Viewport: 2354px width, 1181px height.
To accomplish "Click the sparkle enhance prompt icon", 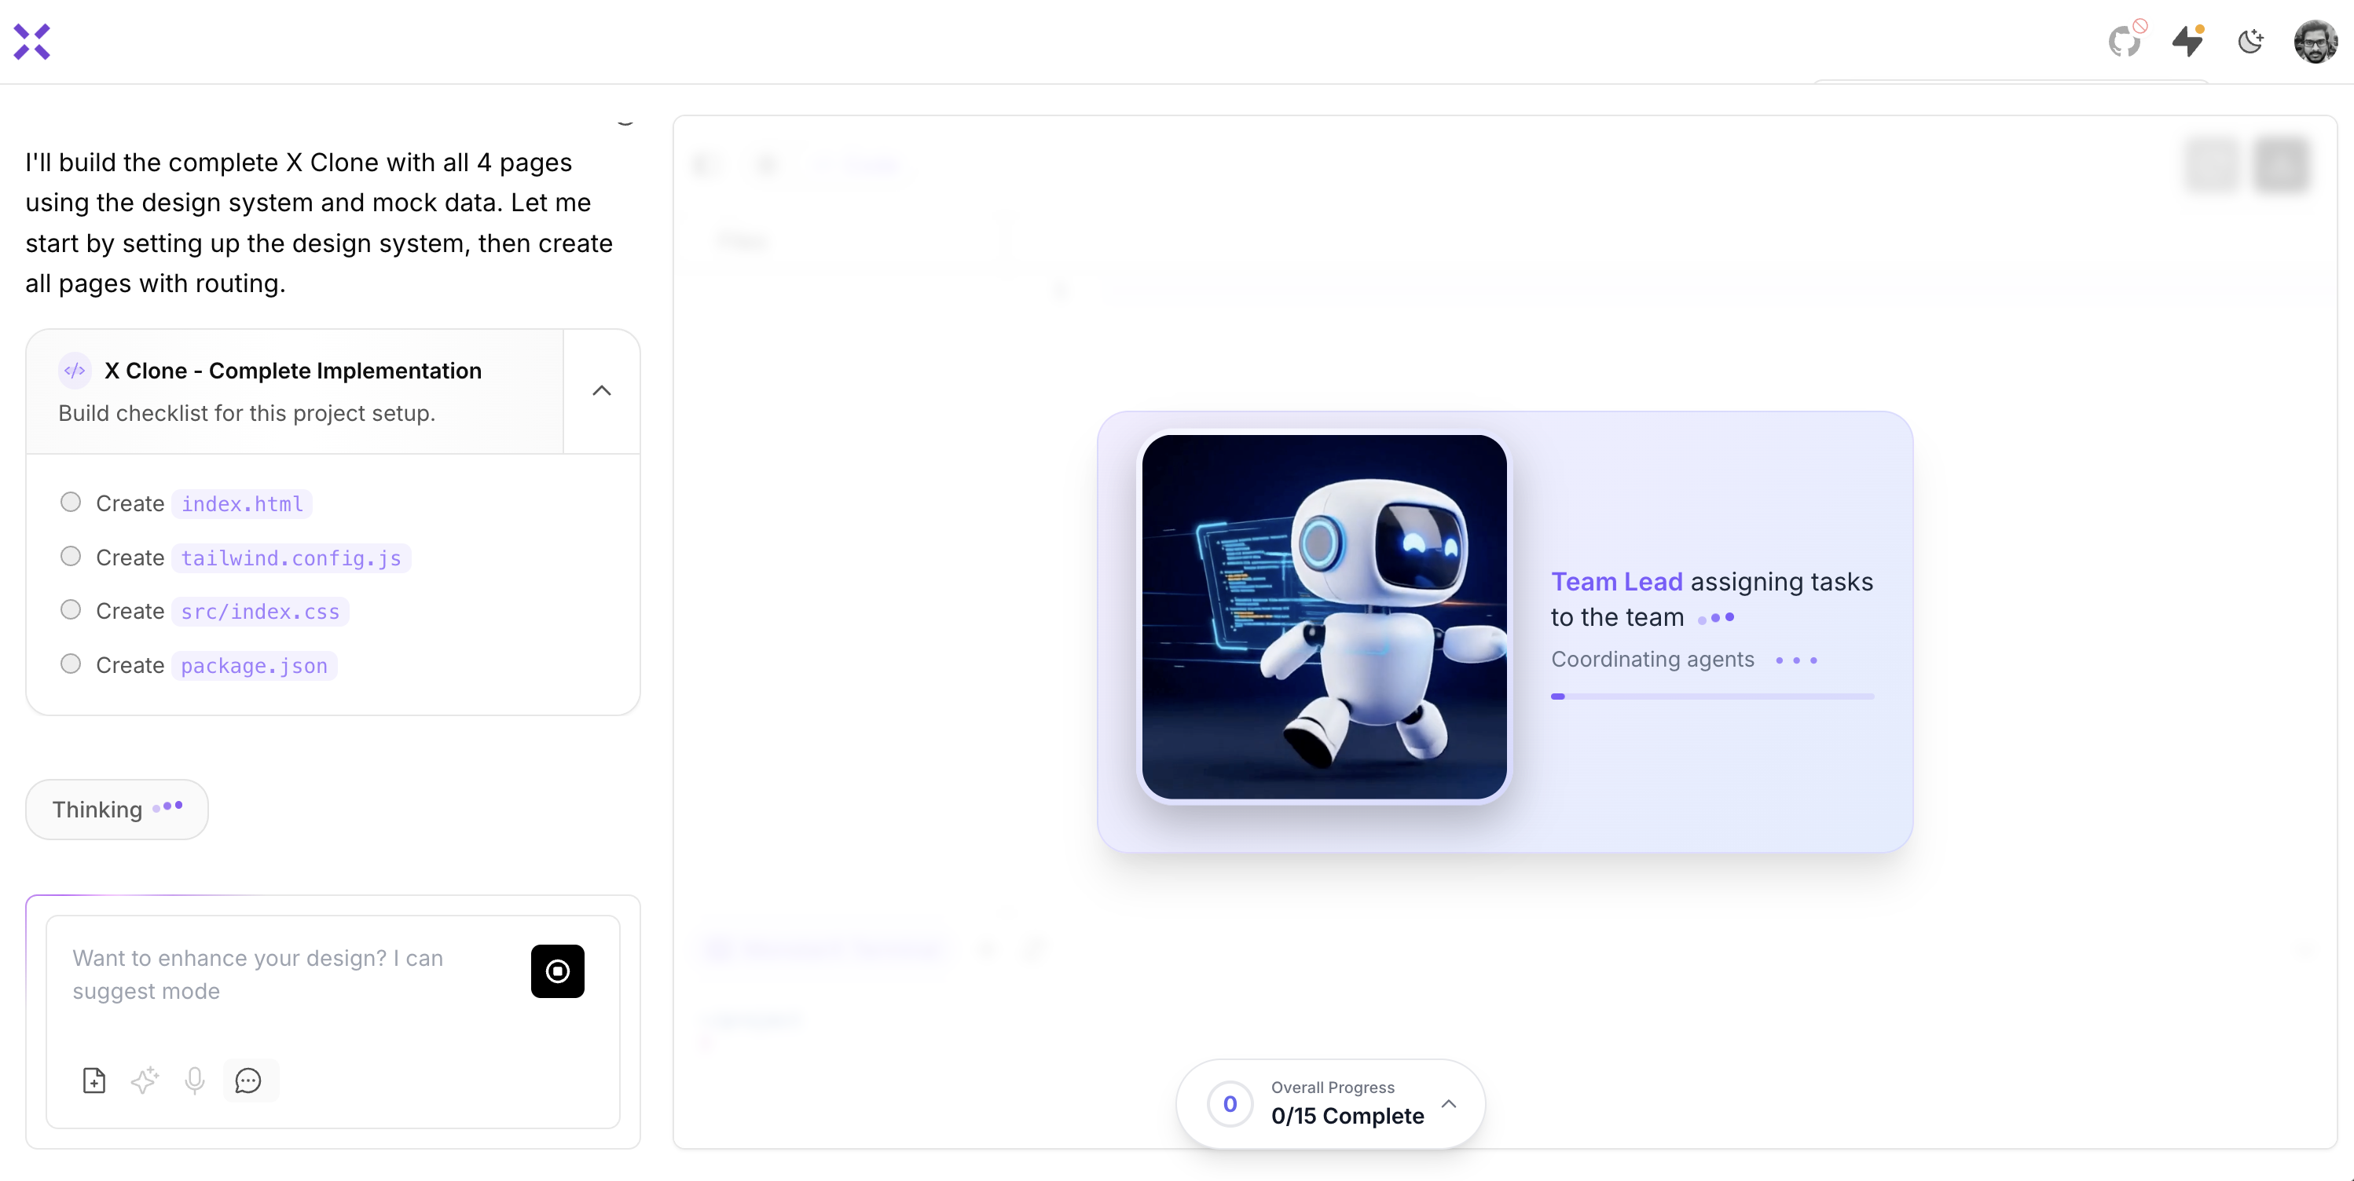I will click(145, 1080).
